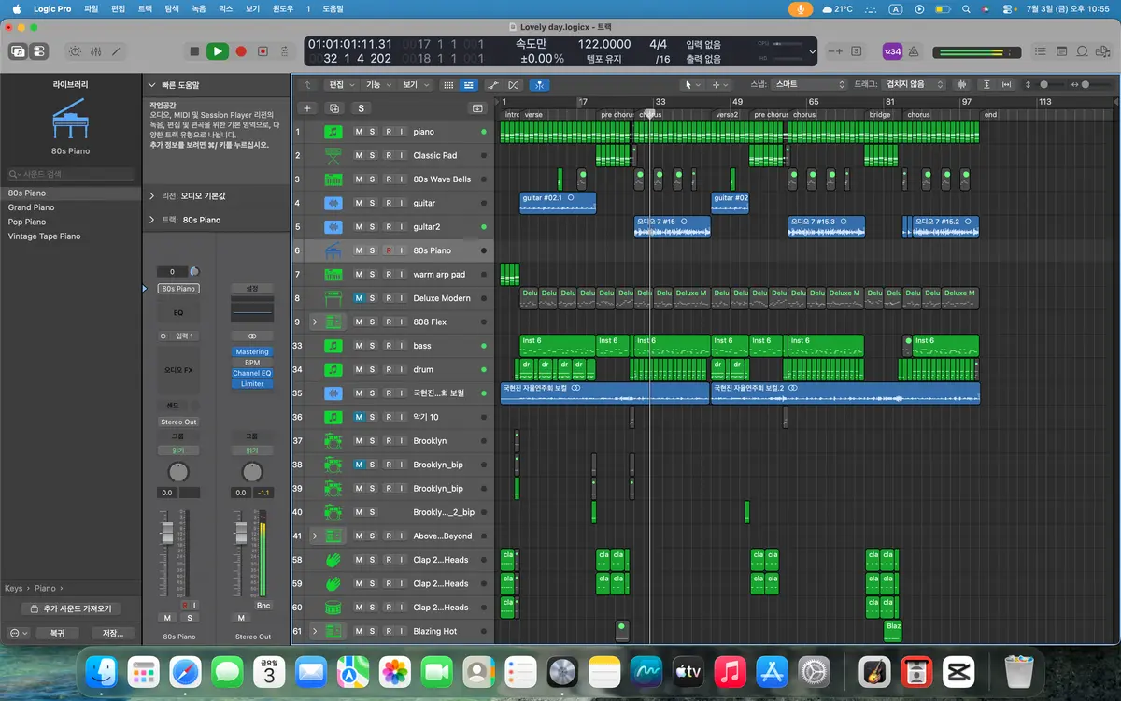Expand the 리전 오디오 기본값 inspector section
Screen dimensions: 1121x701
pyautogui.click(x=152, y=196)
